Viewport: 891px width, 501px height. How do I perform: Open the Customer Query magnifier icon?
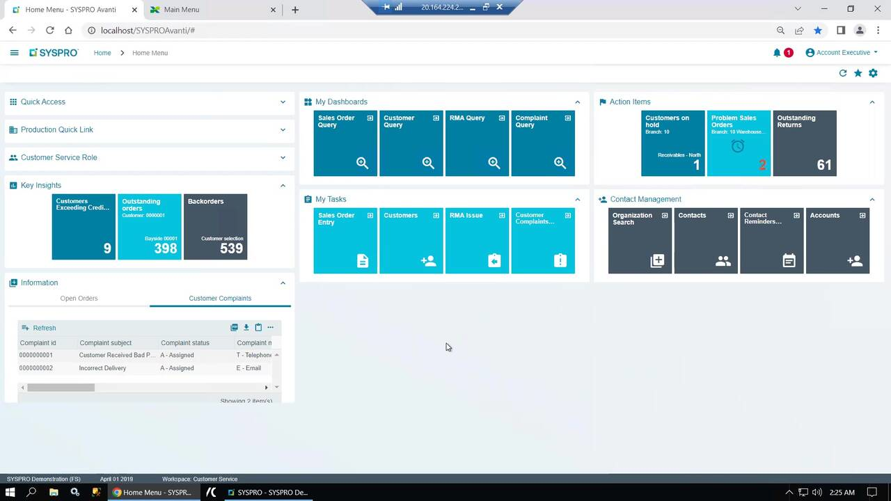427,162
